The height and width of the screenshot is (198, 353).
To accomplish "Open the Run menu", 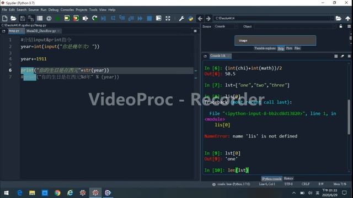I will pos(44,10).
